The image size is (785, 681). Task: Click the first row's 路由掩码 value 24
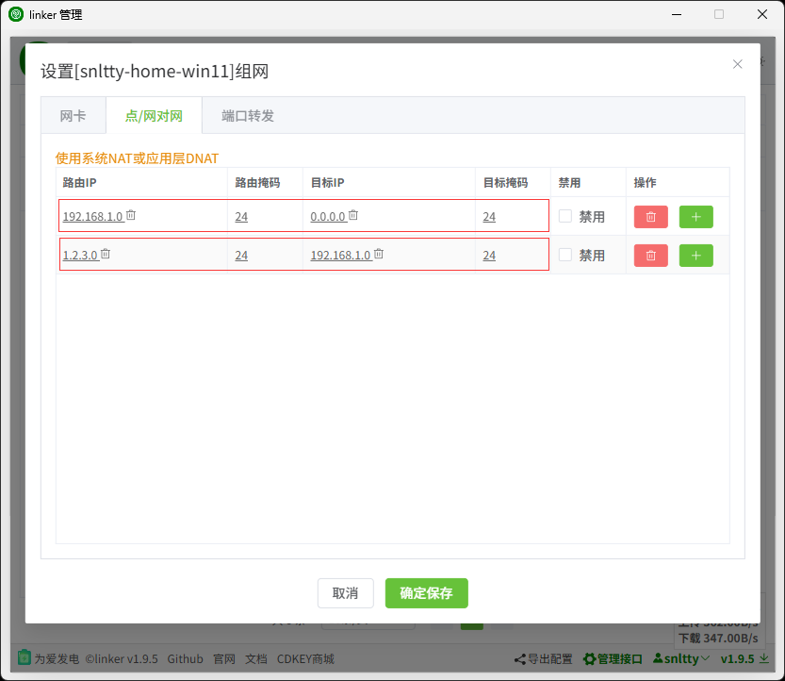(x=241, y=217)
